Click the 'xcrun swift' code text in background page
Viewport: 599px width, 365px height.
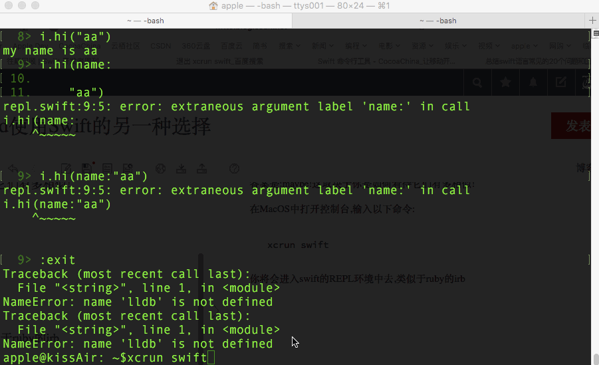click(298, 245)
